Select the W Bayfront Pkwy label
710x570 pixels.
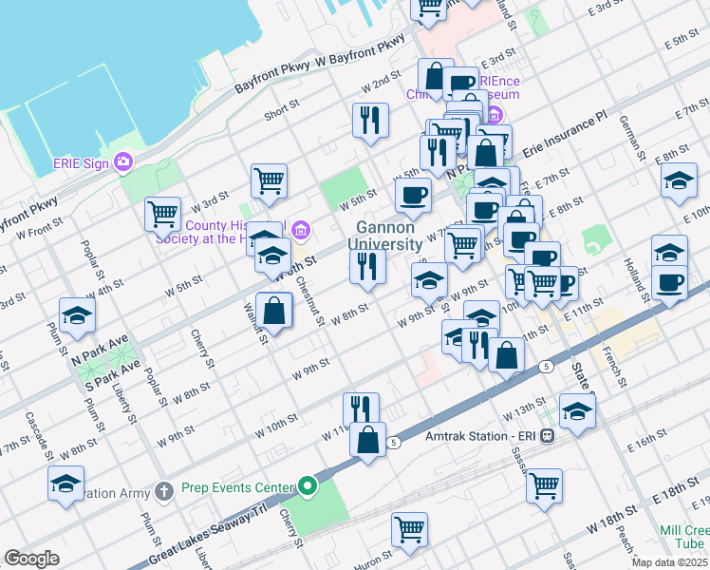(x=360, y=50)
